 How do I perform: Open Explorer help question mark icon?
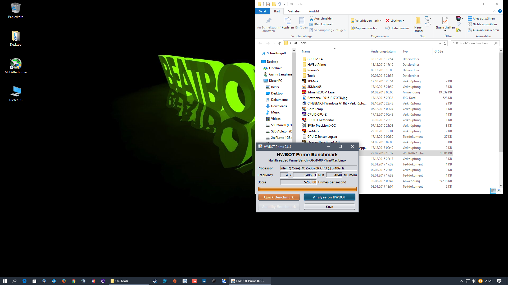pos(500,11)
